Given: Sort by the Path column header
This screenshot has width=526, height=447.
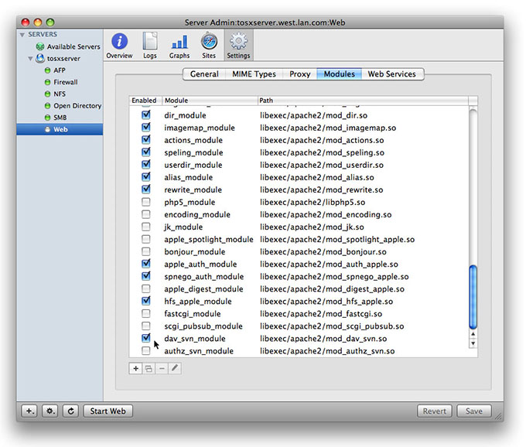Looking at the screenshot, I should pos(363,101).
